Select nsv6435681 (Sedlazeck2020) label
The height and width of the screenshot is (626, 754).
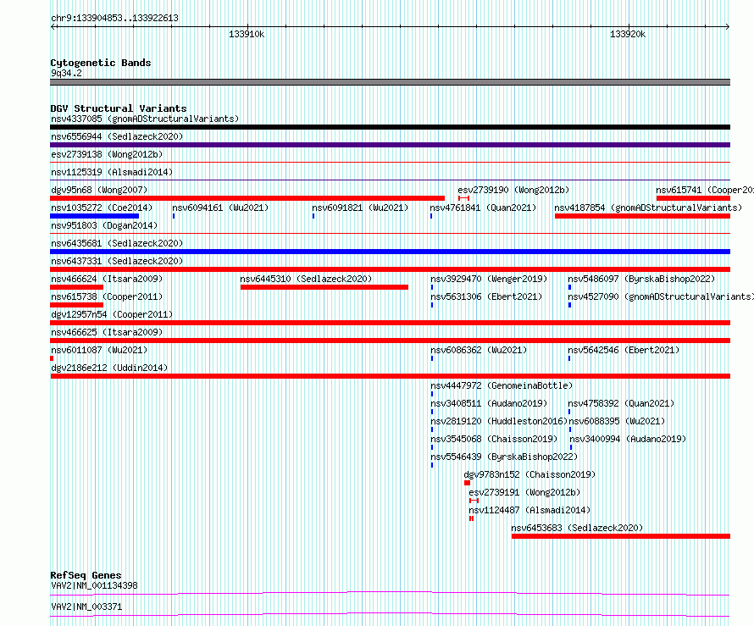[x=117, y=243]
